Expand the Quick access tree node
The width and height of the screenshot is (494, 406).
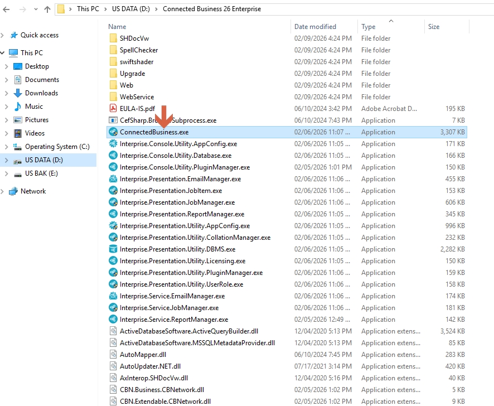(x=3, y=35)
